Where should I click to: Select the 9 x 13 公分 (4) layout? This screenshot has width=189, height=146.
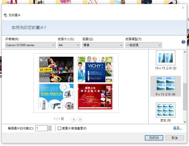[166, 86]
